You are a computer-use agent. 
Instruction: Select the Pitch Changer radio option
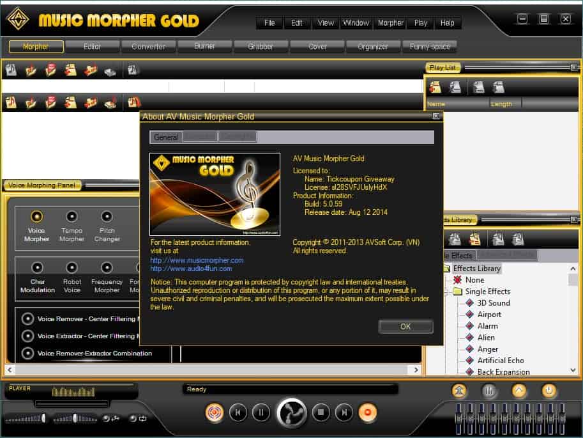107,216
